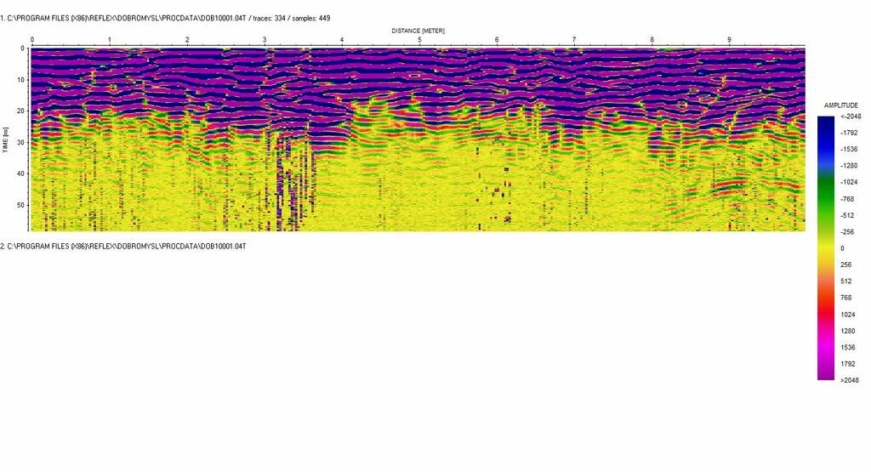Click the 10 ns mark on time axis
Viewport: 871px width, 472px height.
click(x=22, y=80)
